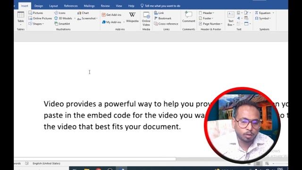
Task: Switch to Web Layout view
Action: pyautogui.click(x=267, y=164)
